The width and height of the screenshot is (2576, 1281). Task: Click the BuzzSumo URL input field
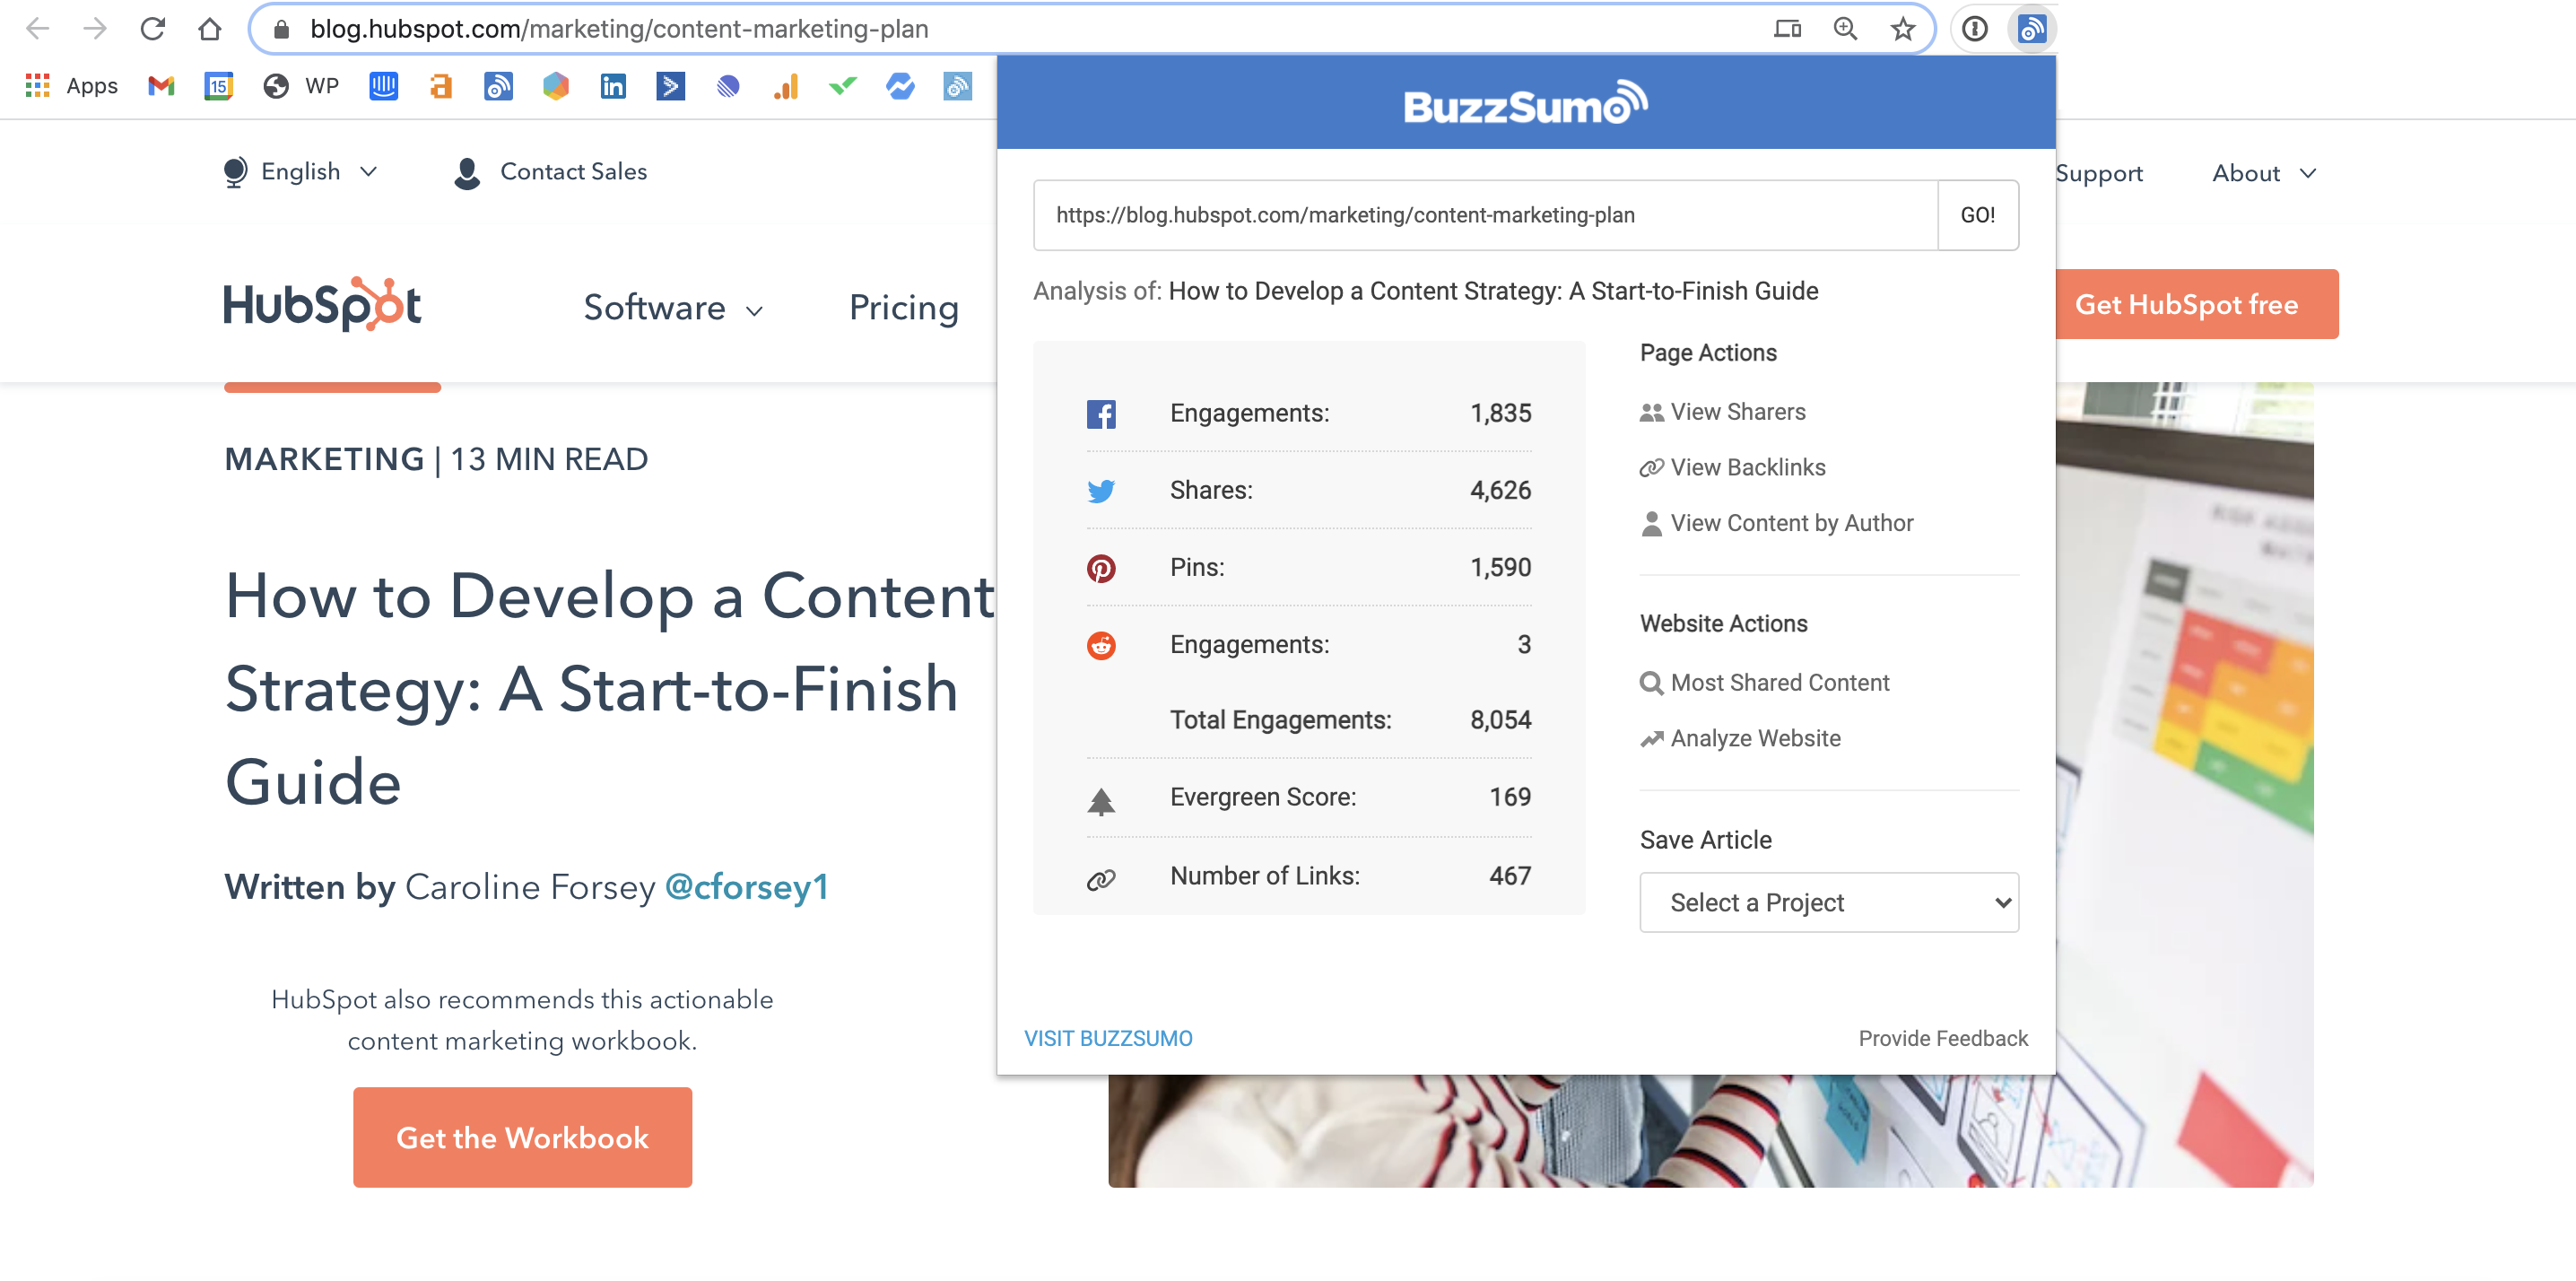click(1484, 215)
